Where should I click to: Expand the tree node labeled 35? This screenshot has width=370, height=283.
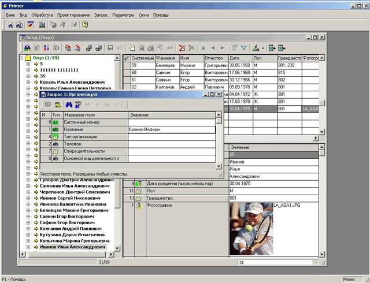pyautogui.click(x=28, y=76)
